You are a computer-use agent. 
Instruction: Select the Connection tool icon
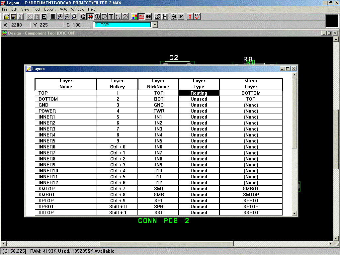118,17
